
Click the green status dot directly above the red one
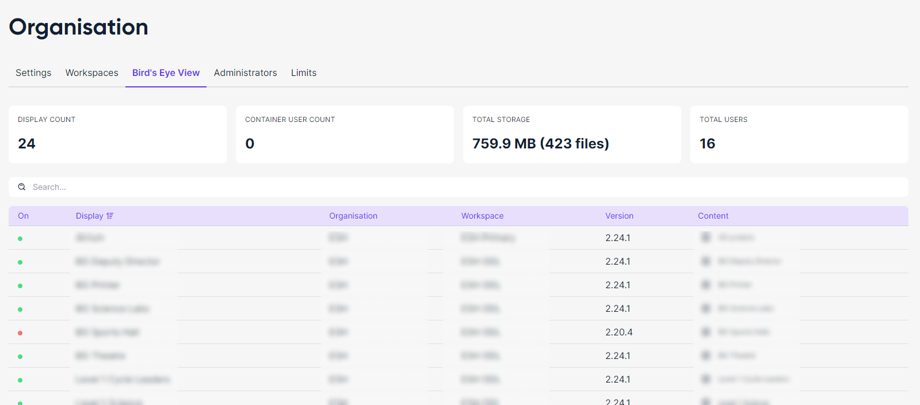point(20,310)
